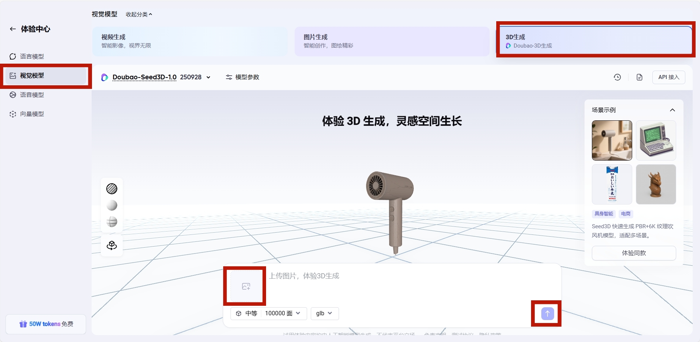Open the document icon near API 接入
The image size is (700, 342).
640,77
